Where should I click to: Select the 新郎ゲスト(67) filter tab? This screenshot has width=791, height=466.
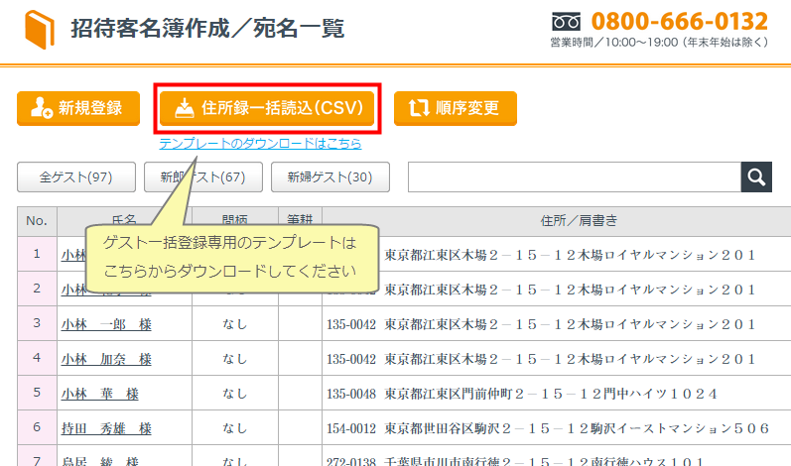pyautogui.click(x=203, y=177)
